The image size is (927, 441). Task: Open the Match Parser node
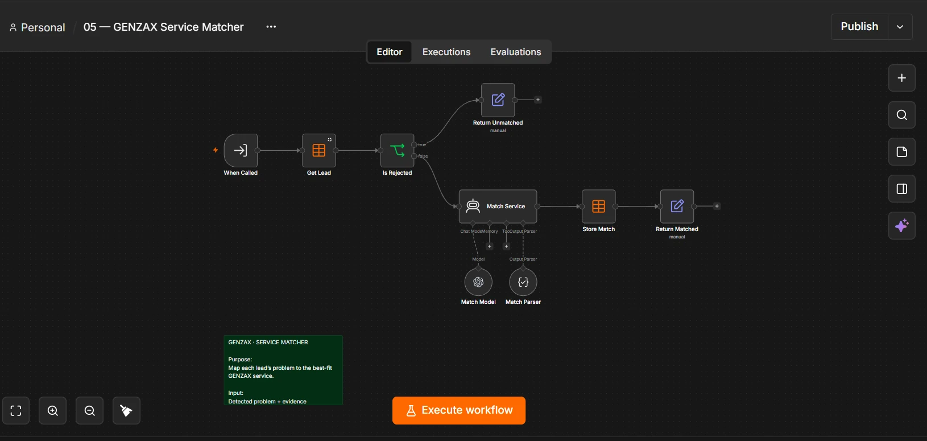point(523,282)
